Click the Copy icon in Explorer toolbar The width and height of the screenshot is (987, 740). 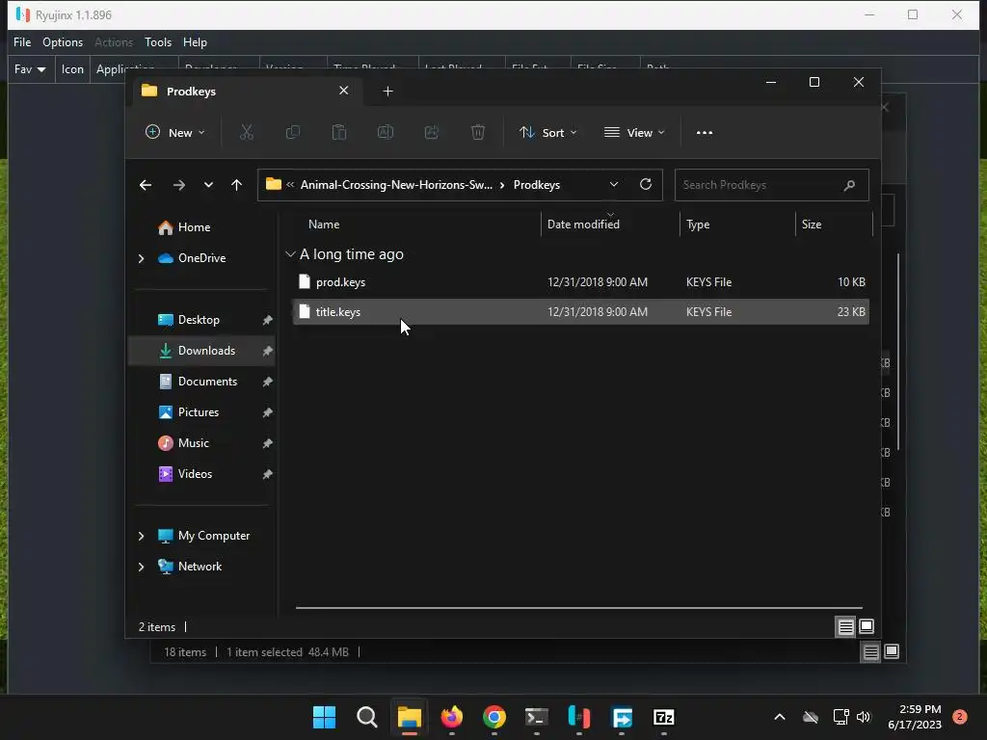(x=293, y=132)
